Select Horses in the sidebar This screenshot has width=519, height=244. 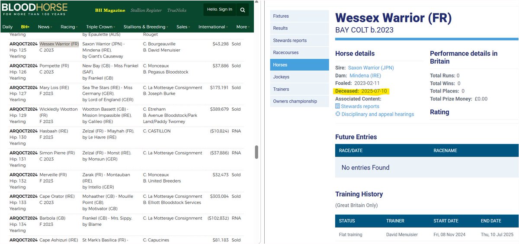[299, 64]
